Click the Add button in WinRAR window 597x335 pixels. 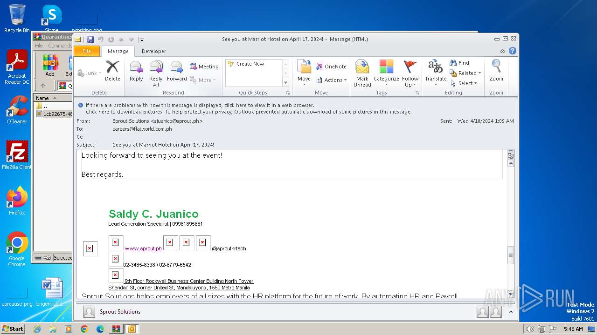[50, 65]
